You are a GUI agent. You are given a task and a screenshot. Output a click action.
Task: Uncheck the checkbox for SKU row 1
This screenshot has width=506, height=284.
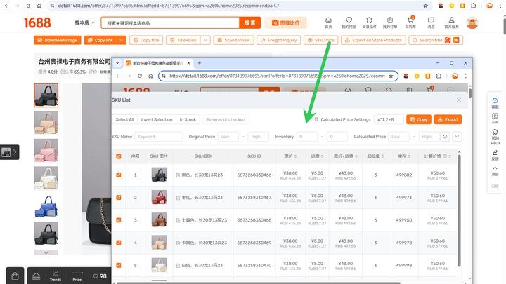pyautogui.click(x=119, y=175)
